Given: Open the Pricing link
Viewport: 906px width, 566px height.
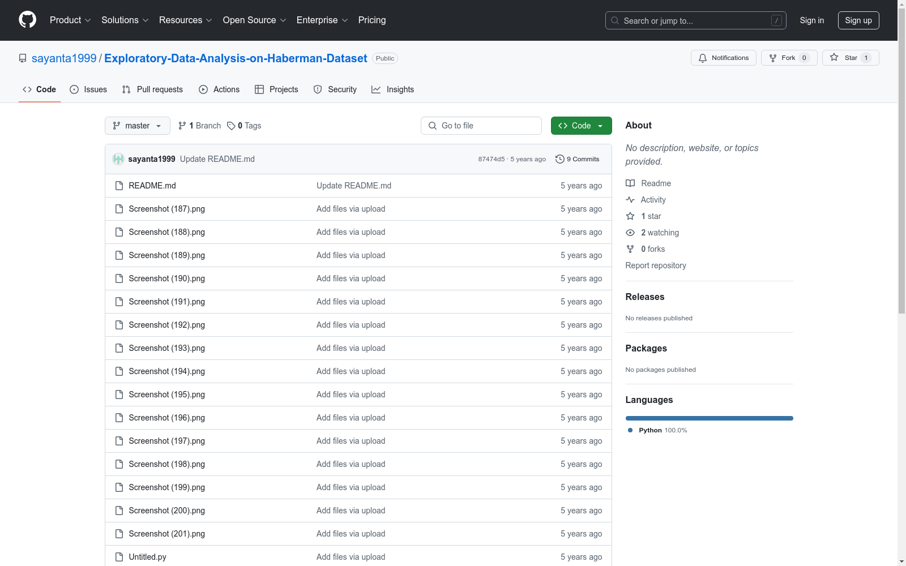Looking at the screenshot, I should pos(372,20).
